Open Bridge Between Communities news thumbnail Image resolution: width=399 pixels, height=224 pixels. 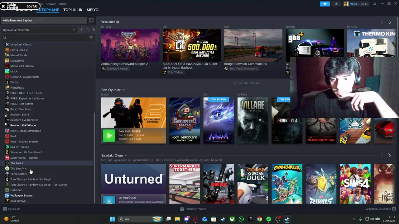pos(253,45)
